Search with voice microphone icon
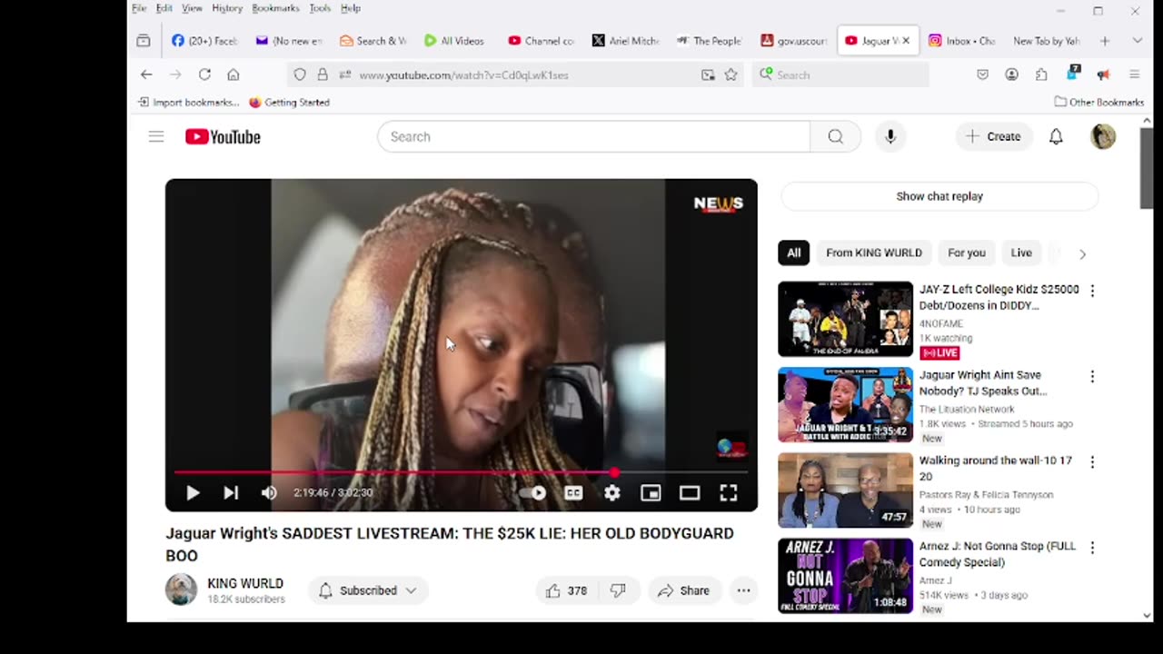The width and height of the screenshot is (1163, 654). (x=890, y=136)
